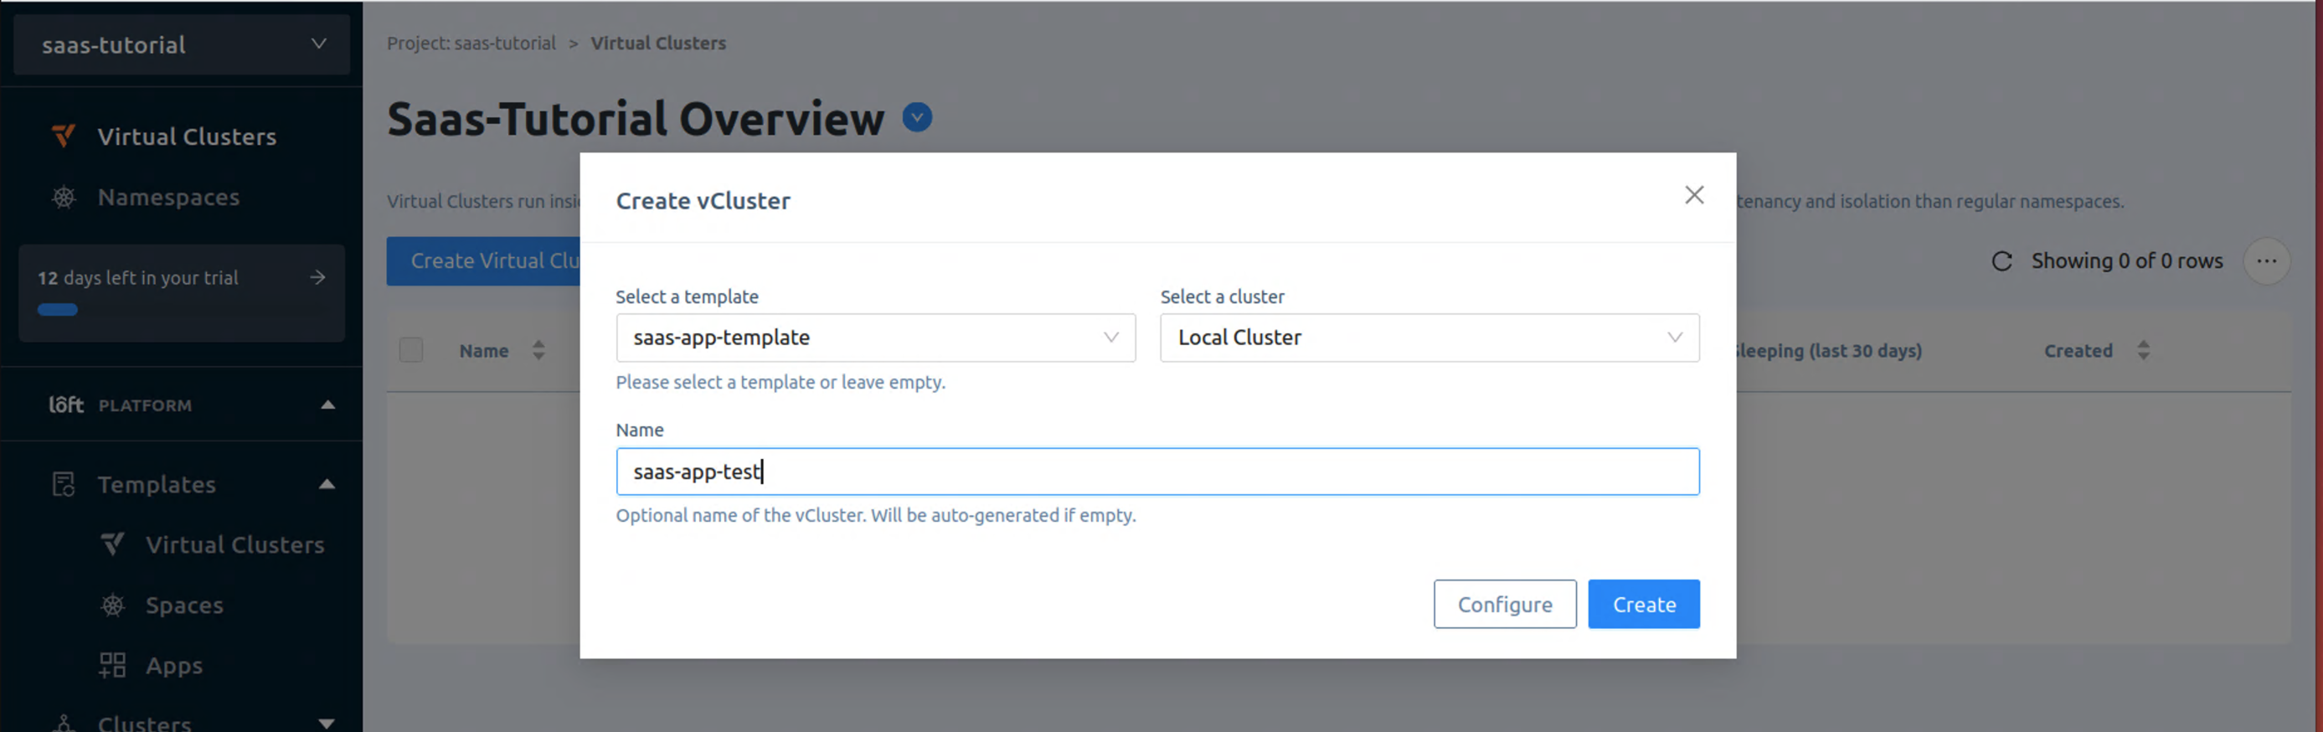Open the blue overview dropdown badge
The image size is (2323, 732).
[x=917, y=117]
